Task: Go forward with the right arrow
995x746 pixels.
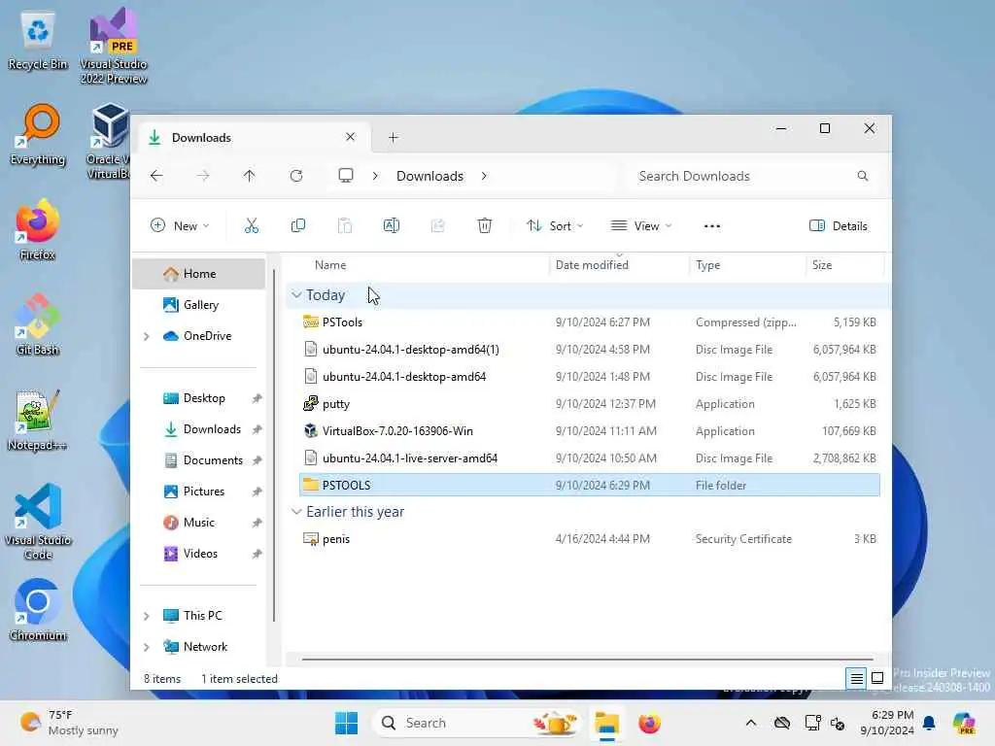Action: [203, 176]
